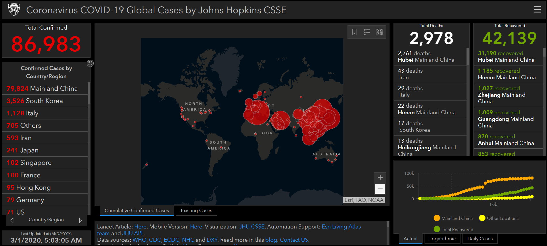
Task: Expand the Confirmed Cases panel to fullscreen
Action: [x=90, y=63]
